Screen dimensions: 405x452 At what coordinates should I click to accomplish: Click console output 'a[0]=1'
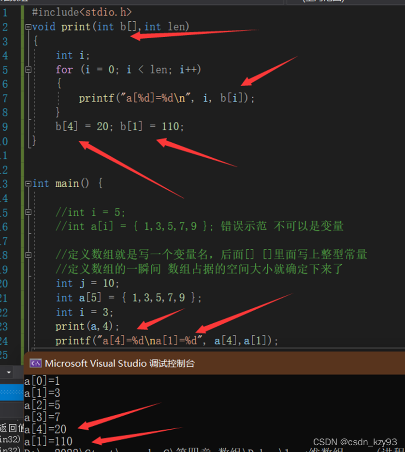[x=42, y=381]
